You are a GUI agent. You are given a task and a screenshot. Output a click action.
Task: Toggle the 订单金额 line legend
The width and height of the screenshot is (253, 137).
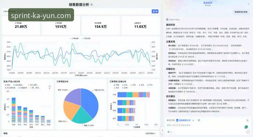86,38
